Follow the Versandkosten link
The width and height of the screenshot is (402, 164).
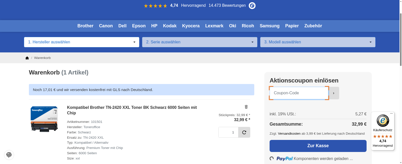pyautogui.click(x=289, y=134)
